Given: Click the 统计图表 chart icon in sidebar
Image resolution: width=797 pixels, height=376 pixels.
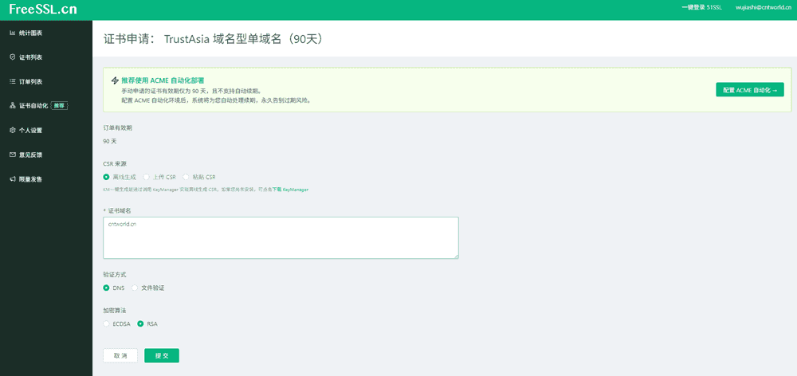Looking at the screenshot, I should pyautogui.click(x=12, y=33).
